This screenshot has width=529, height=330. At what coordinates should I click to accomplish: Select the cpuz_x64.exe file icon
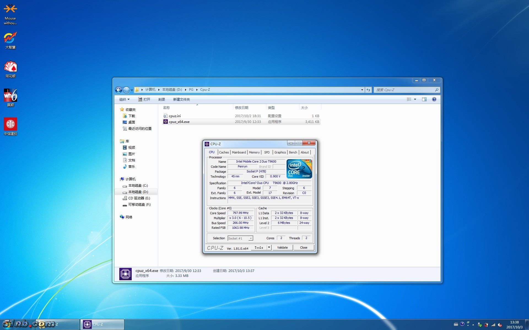point(165,122)
